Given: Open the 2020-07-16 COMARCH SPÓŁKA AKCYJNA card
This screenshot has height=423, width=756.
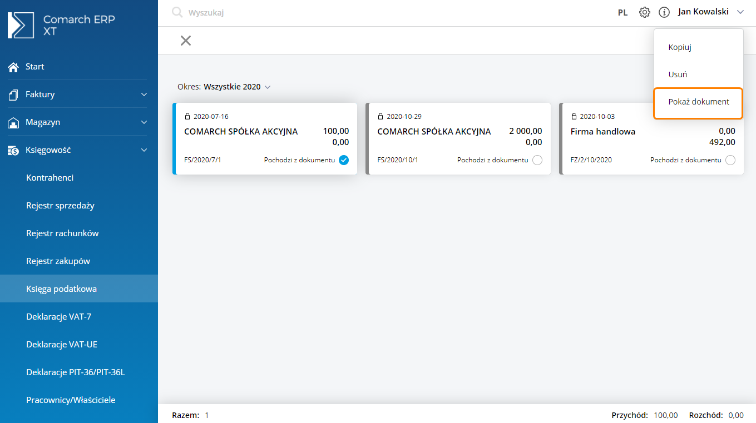Looking at the screenshot, I should [x=265, y=138].
